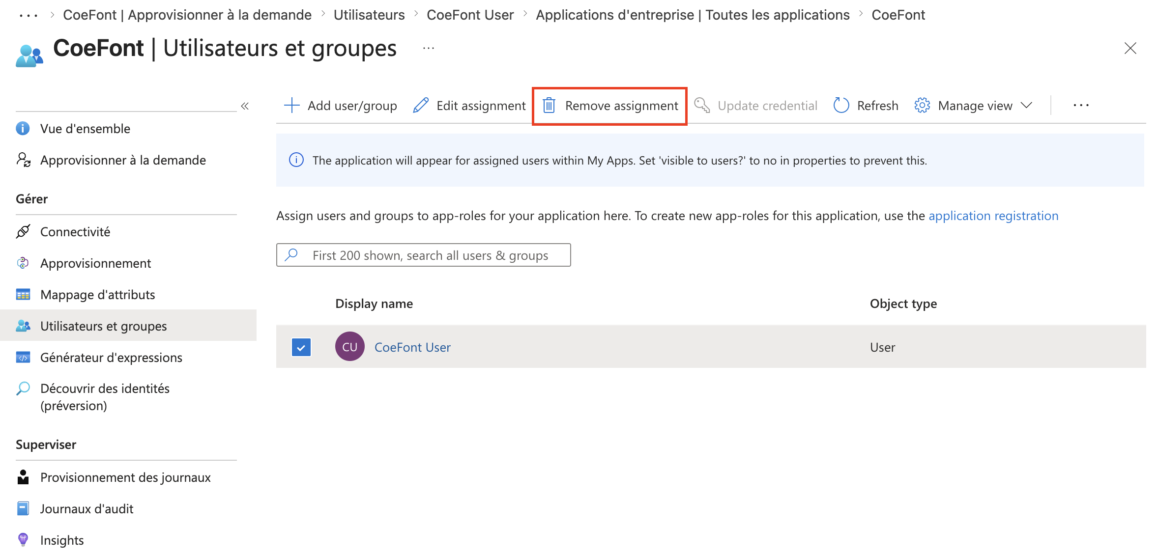This screenshot has width=1158, height=556.
Task: Click the Edit assignment button label
Action: 481,106
